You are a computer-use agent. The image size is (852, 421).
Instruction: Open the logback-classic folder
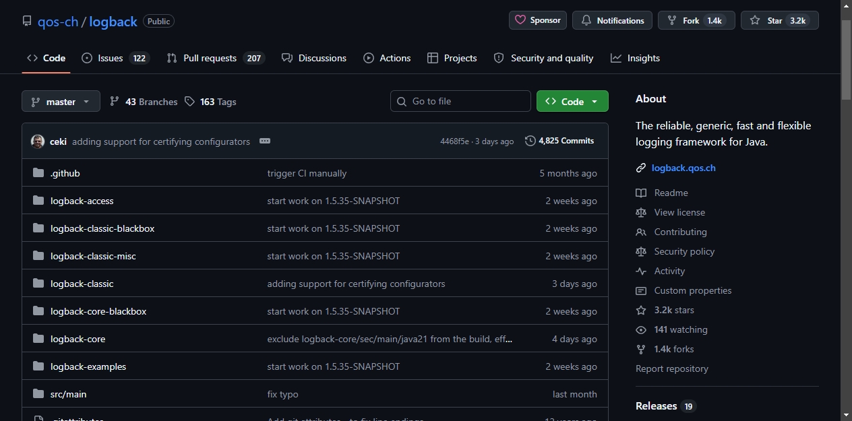[82, 284]
